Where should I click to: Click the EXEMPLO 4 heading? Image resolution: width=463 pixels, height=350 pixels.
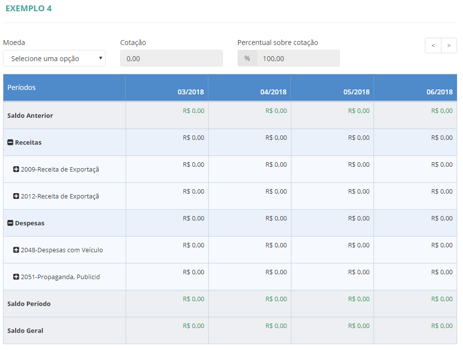[28, 9]
